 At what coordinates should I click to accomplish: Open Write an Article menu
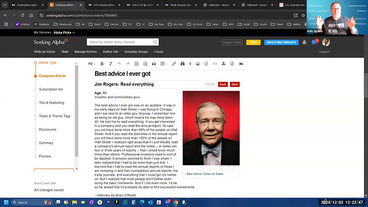(x=44, y=51)
